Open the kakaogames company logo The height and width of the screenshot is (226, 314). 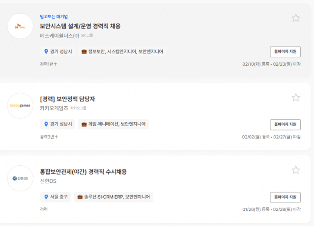tap(20, 105)
